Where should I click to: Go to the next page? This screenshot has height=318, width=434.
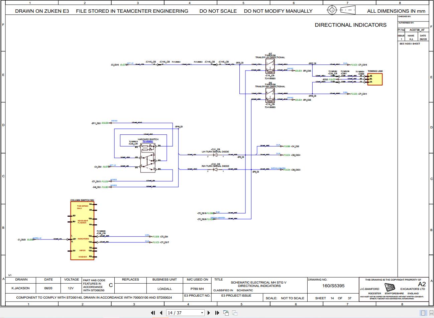209,313
